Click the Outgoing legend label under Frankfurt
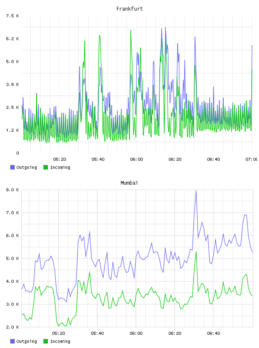259x348 pixels. [26, 167]
